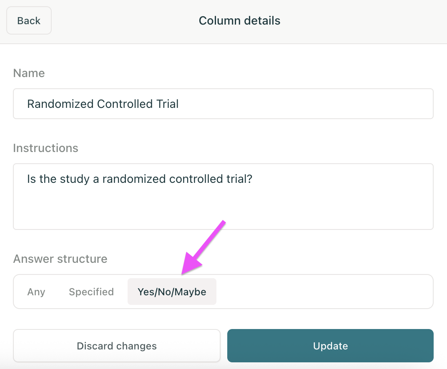Select the Yes/No/Maybe answer structure
Screen dimensions: 447x369
coord(172,292)
